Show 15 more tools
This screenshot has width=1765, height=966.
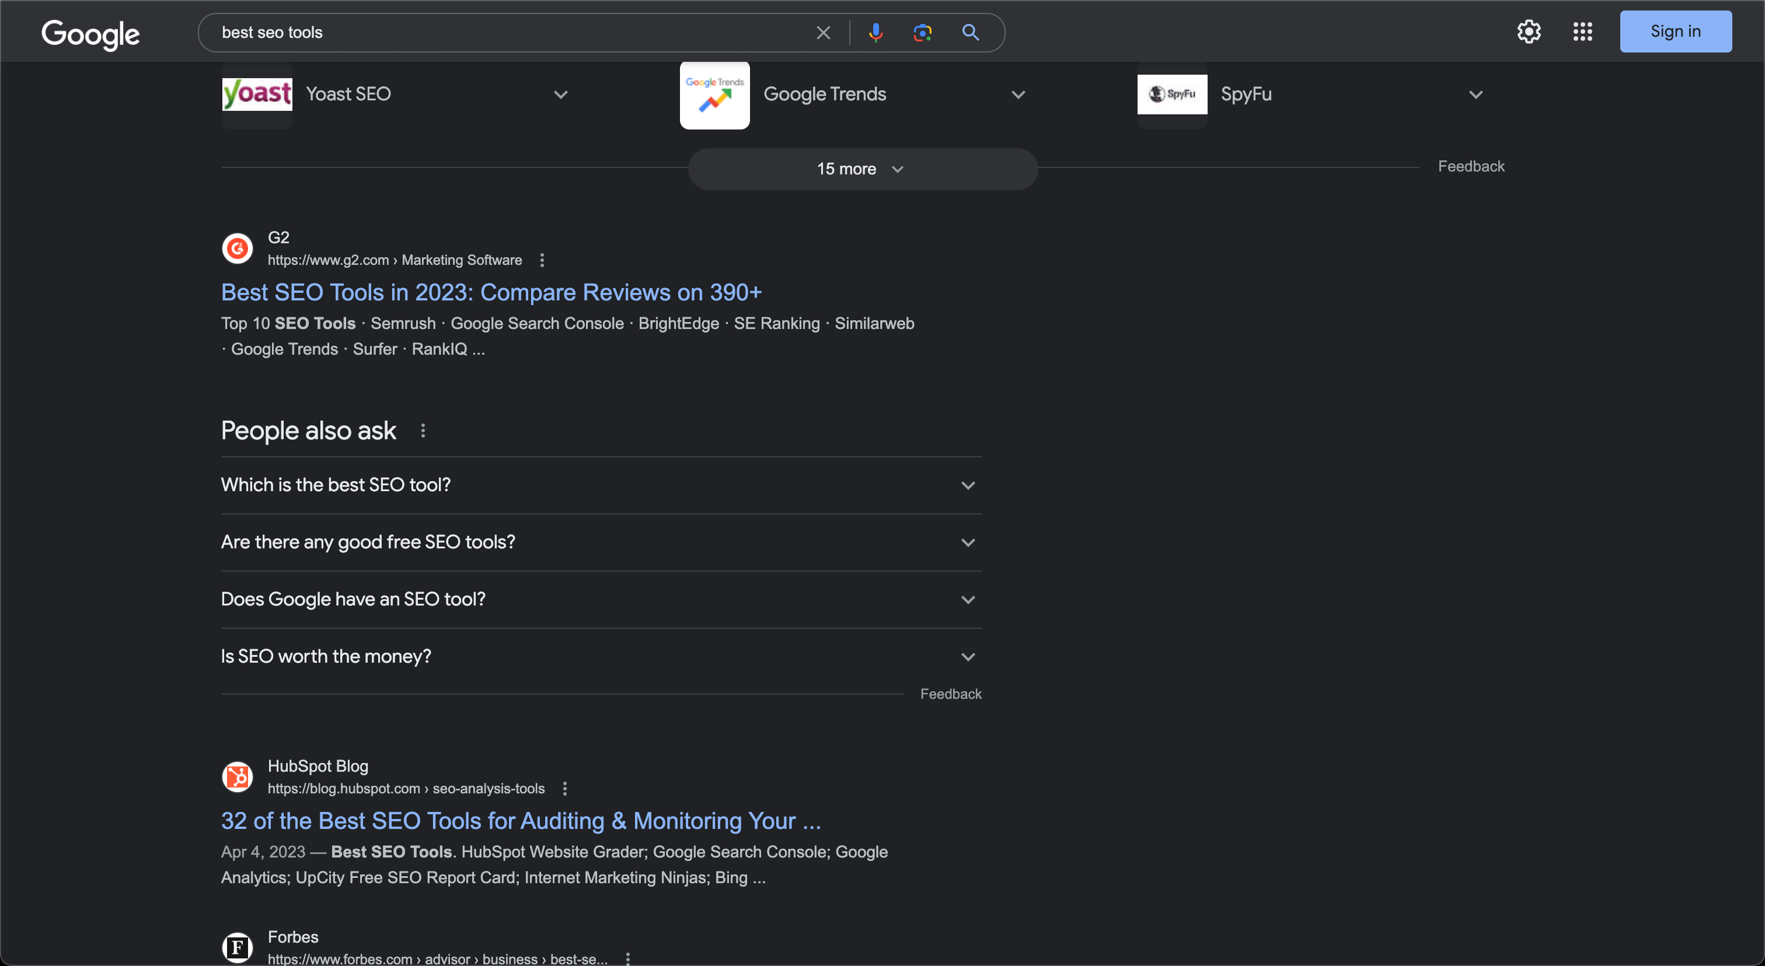(862, 169)
